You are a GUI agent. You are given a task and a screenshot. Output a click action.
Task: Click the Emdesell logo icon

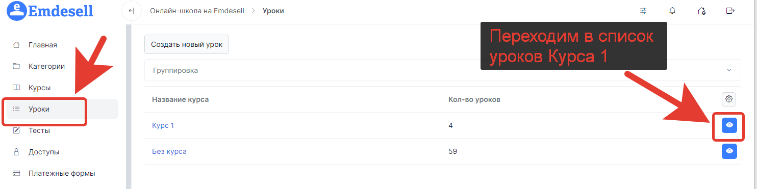16,10
